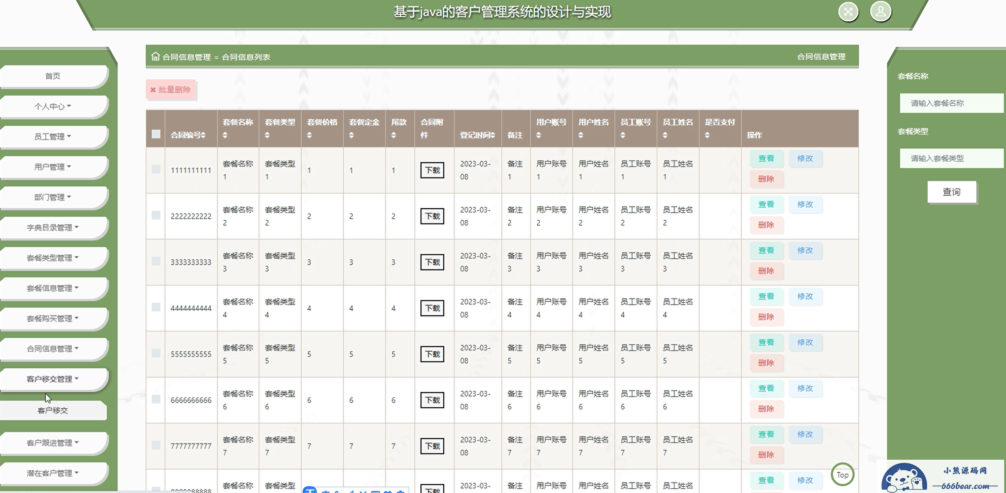Edit contract 1111111111 with 修改
The width and height of the screenshot is (1006, 493).
[805, 158]
